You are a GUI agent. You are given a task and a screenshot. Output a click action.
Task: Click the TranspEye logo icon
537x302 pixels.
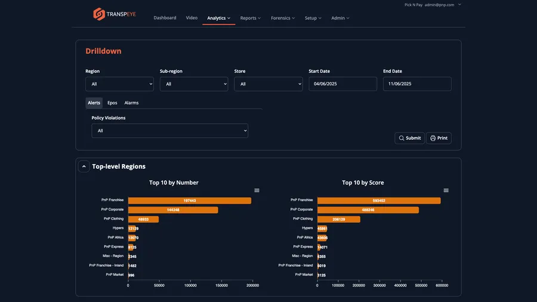coord(99,14)
